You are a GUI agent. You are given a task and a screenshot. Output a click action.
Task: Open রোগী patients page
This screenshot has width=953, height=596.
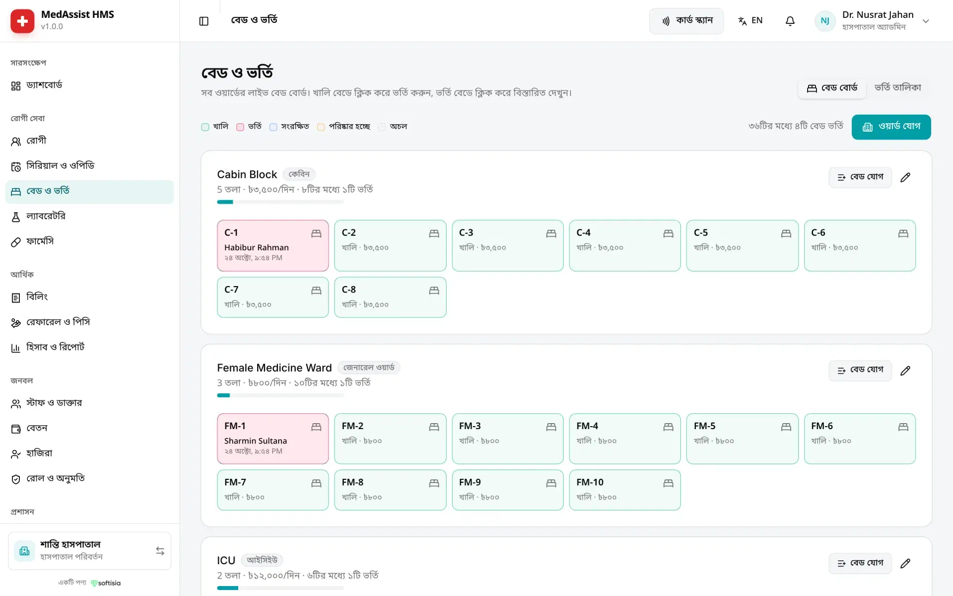point(89,141)
